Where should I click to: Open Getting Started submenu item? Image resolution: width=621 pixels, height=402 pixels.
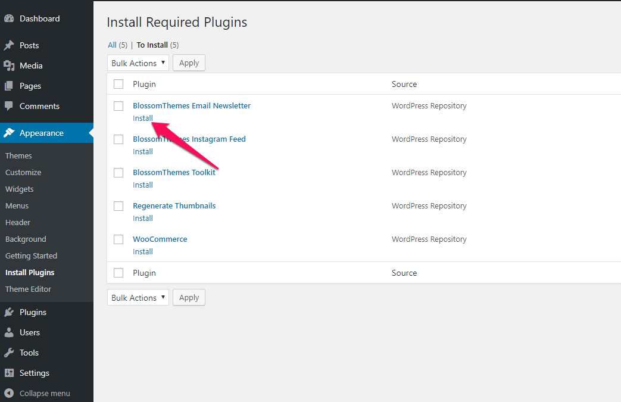pos(32,256)
